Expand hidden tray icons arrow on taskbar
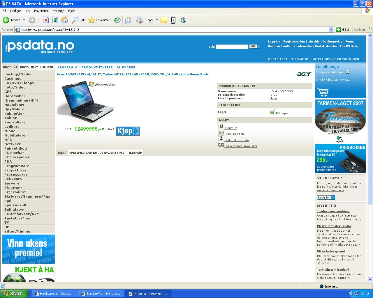This screenshot has width=373, height=298. tap(351, 294)
